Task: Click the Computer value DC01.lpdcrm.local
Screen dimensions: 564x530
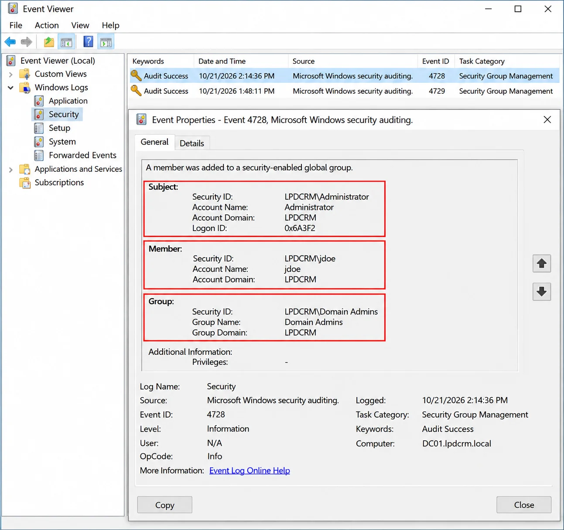Action: click(x=457, y=443)
